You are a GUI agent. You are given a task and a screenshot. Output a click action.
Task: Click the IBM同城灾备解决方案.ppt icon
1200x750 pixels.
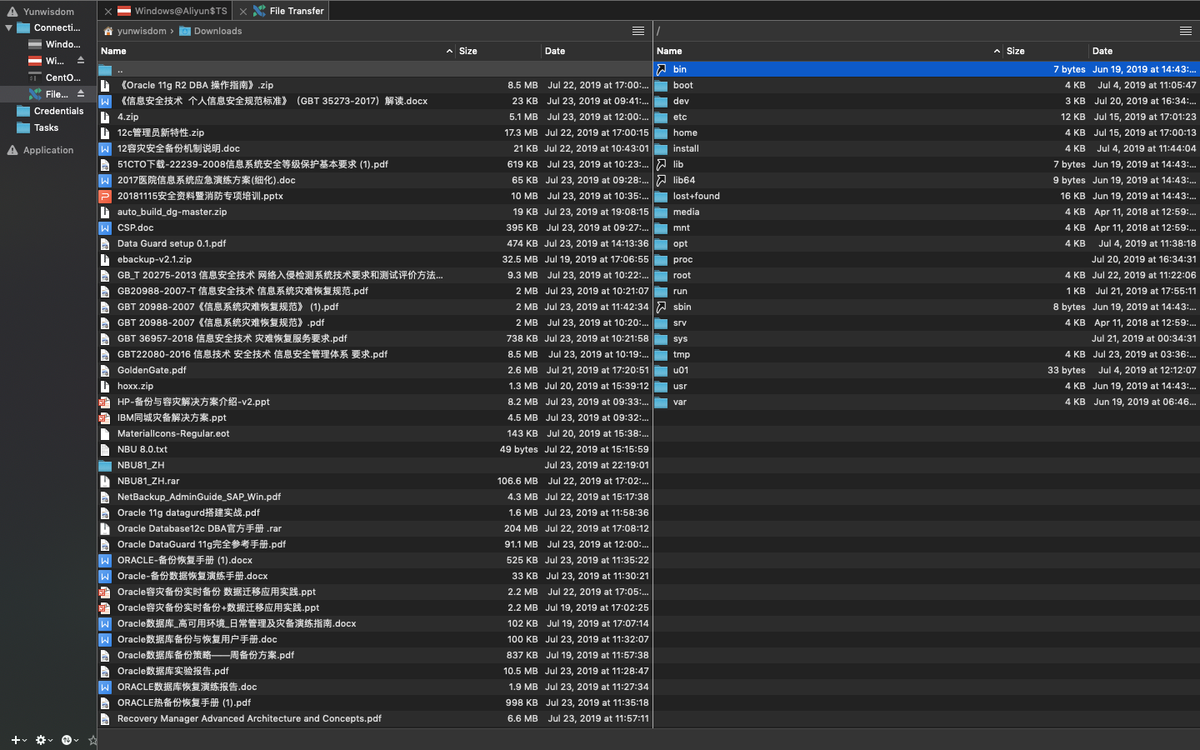click(105, 417)
